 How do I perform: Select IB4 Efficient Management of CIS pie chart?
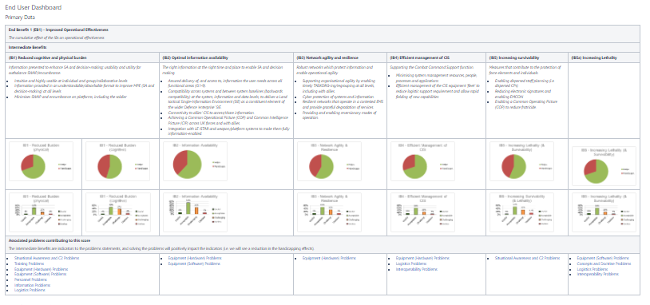(x=422, y=161)
